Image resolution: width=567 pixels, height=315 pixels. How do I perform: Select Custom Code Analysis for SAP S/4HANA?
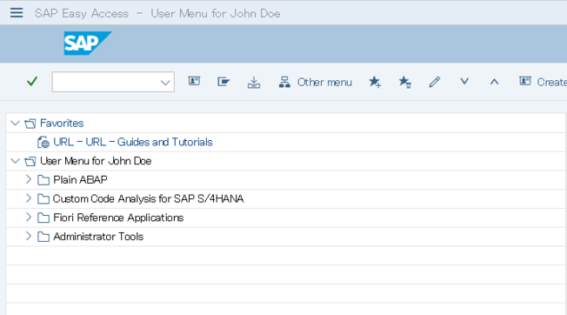coord(148,199)
